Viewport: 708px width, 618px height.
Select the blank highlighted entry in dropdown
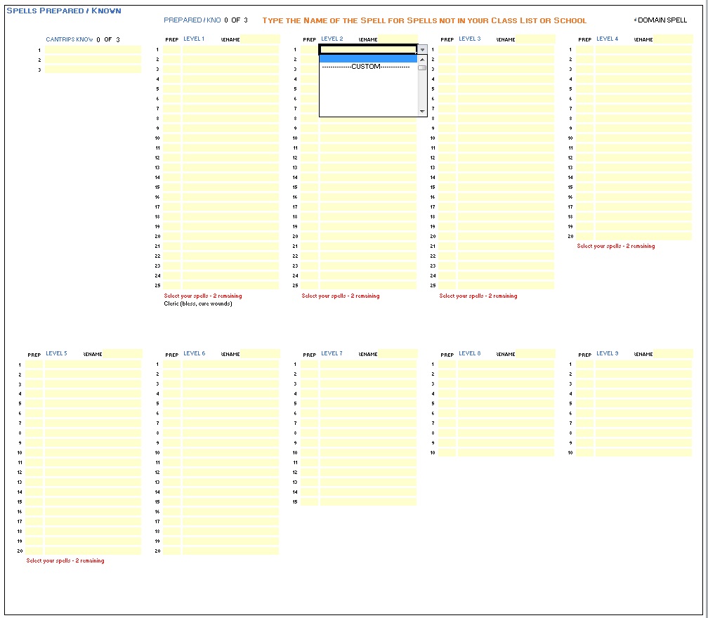tap(368, 59)
